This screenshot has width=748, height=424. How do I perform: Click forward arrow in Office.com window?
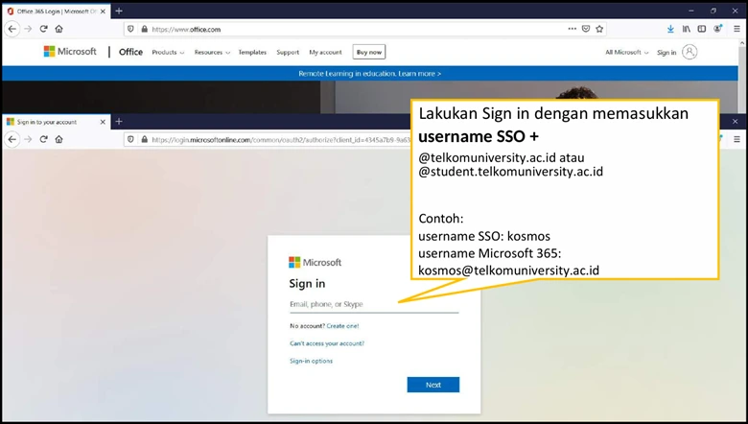coord(28,29)
